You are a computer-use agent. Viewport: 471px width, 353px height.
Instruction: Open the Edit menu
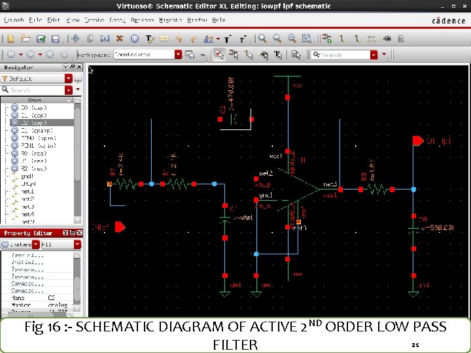point(54,20)
